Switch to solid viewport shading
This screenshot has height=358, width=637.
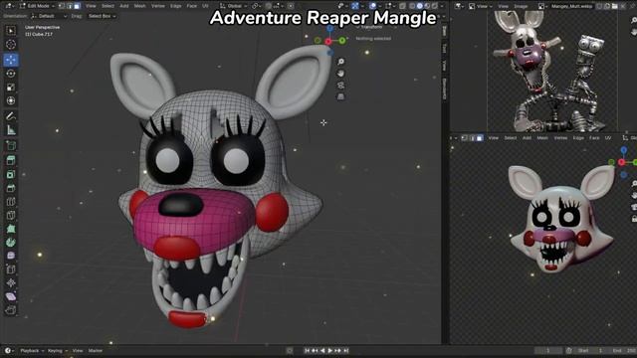[x=419, y=6]
